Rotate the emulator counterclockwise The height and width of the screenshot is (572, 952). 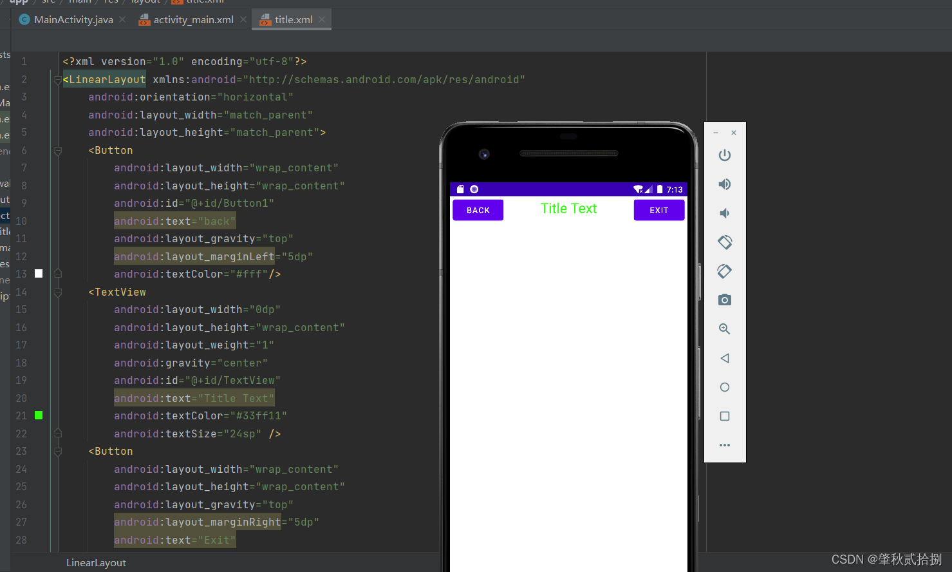tap(725, 242)
